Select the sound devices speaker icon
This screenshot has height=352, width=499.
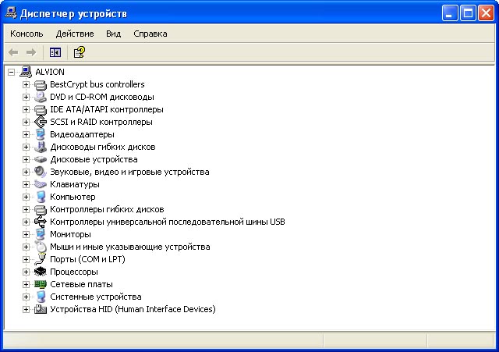click(x=41, y=172)
